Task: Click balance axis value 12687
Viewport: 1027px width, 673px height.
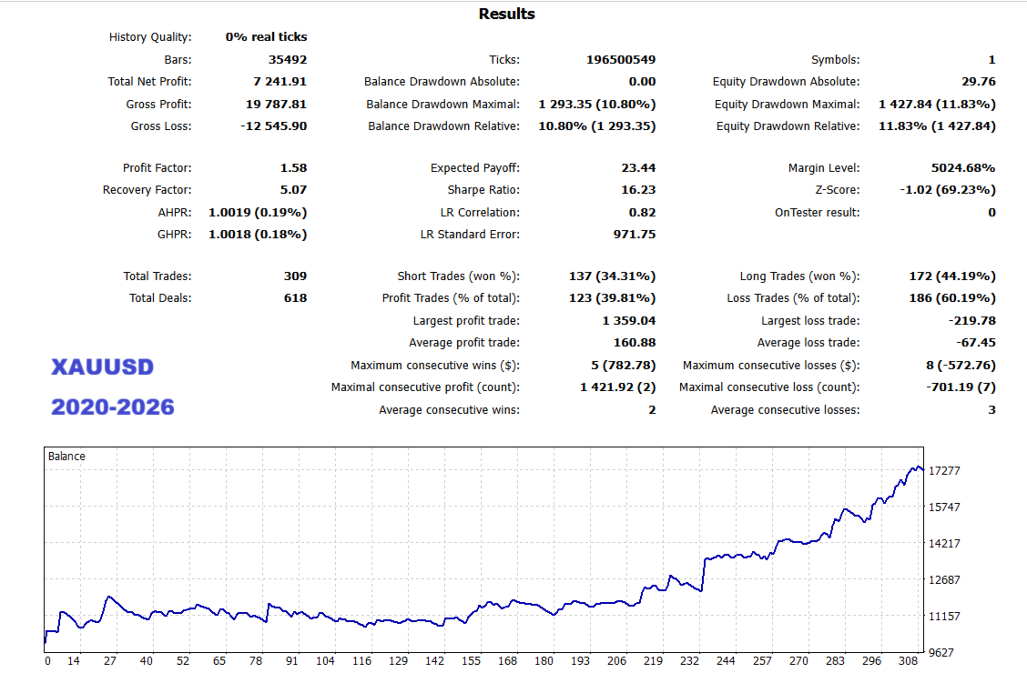Action: pos(944,580)
